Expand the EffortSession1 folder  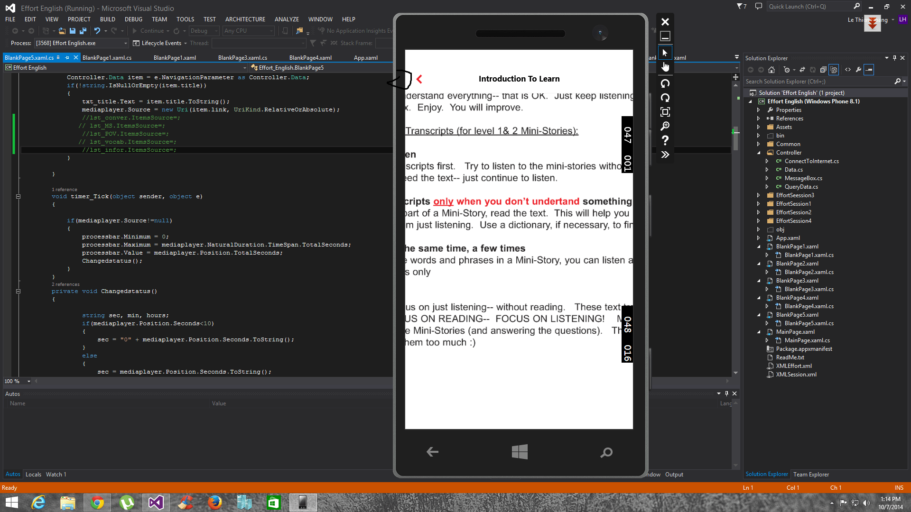coord(758,204)
